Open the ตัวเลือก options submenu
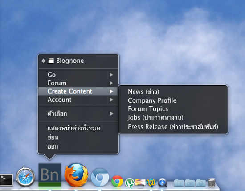Viewport: 245px width, 191px height. tap(78, 114)
